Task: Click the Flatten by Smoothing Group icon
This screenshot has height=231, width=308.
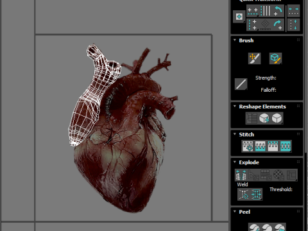Action: coord(266,175)
